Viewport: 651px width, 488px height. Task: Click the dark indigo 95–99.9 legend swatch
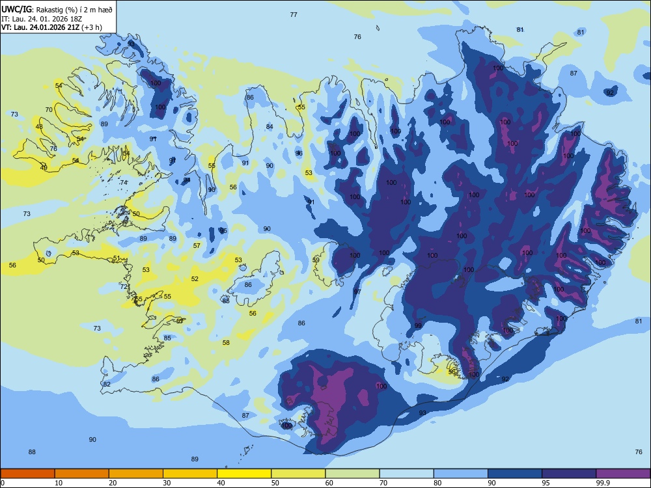tap(569, 474)
